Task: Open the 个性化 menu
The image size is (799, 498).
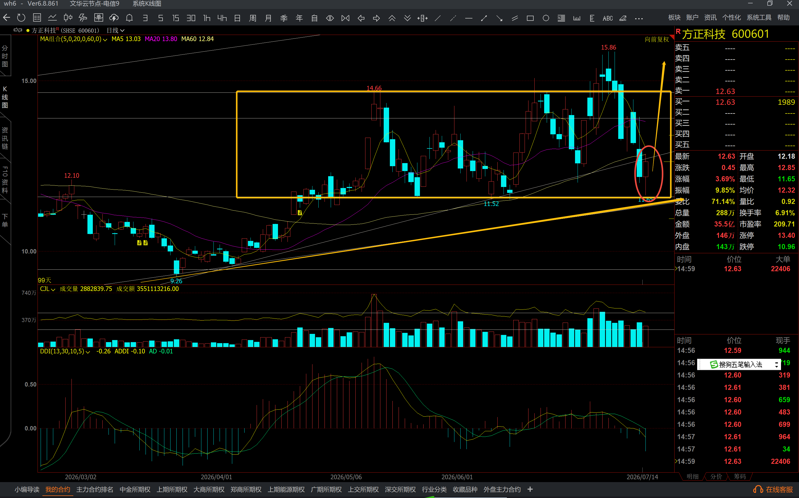Action: point(731,17)
